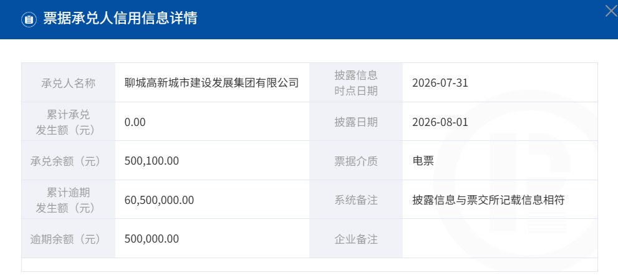The image size is (618, 280).
Task: Click the disclosure date 2026-08-01
Action: 440,122
